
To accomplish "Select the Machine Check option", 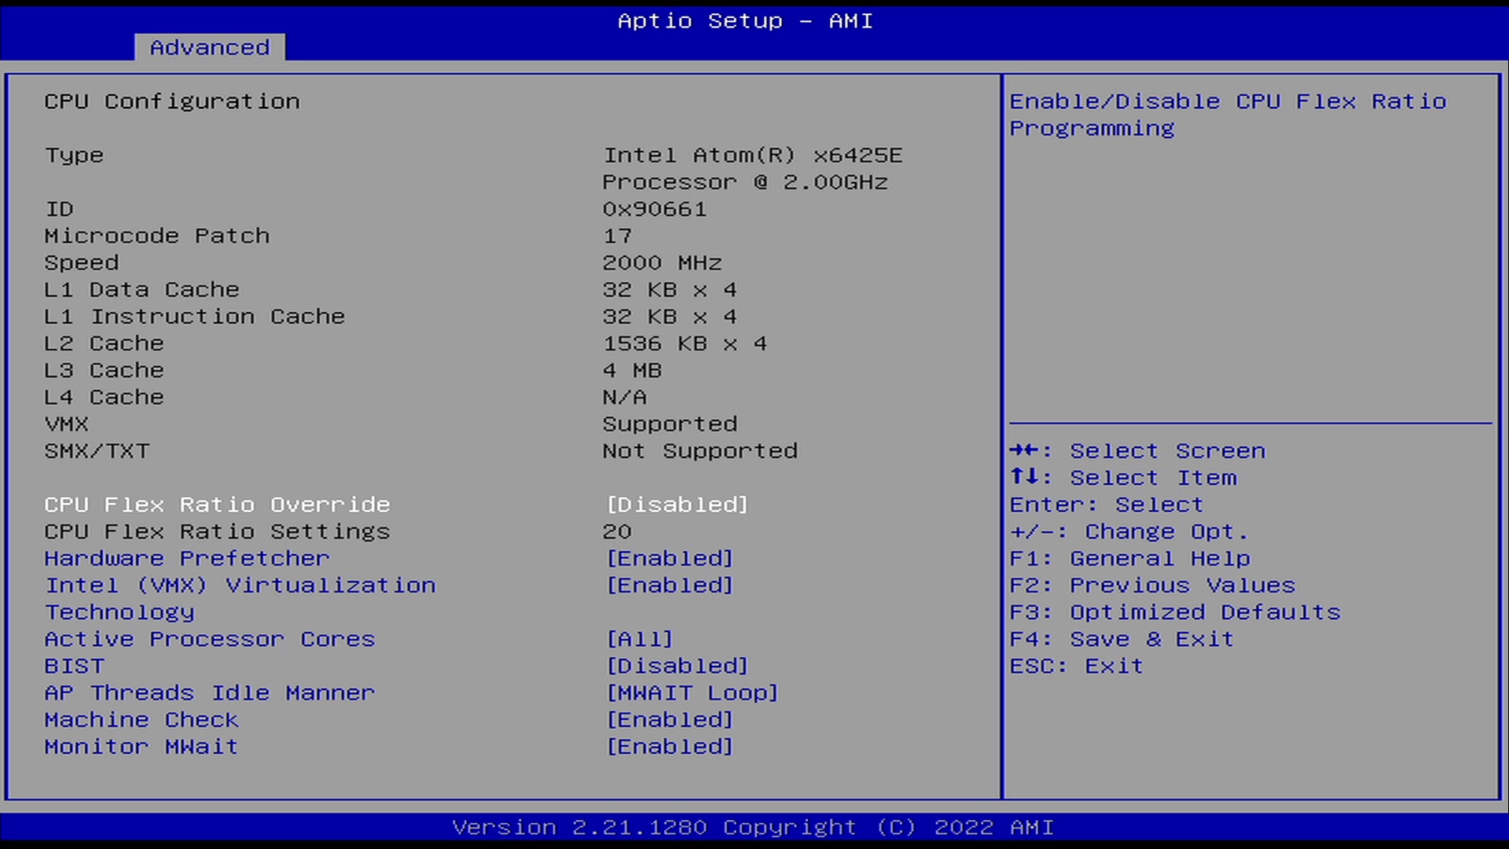I will tap(141, 720).
